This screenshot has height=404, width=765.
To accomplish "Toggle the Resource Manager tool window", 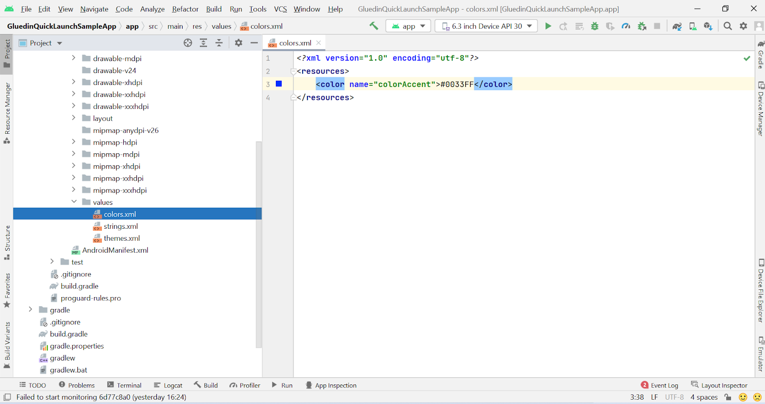I will tap(7, 113).
